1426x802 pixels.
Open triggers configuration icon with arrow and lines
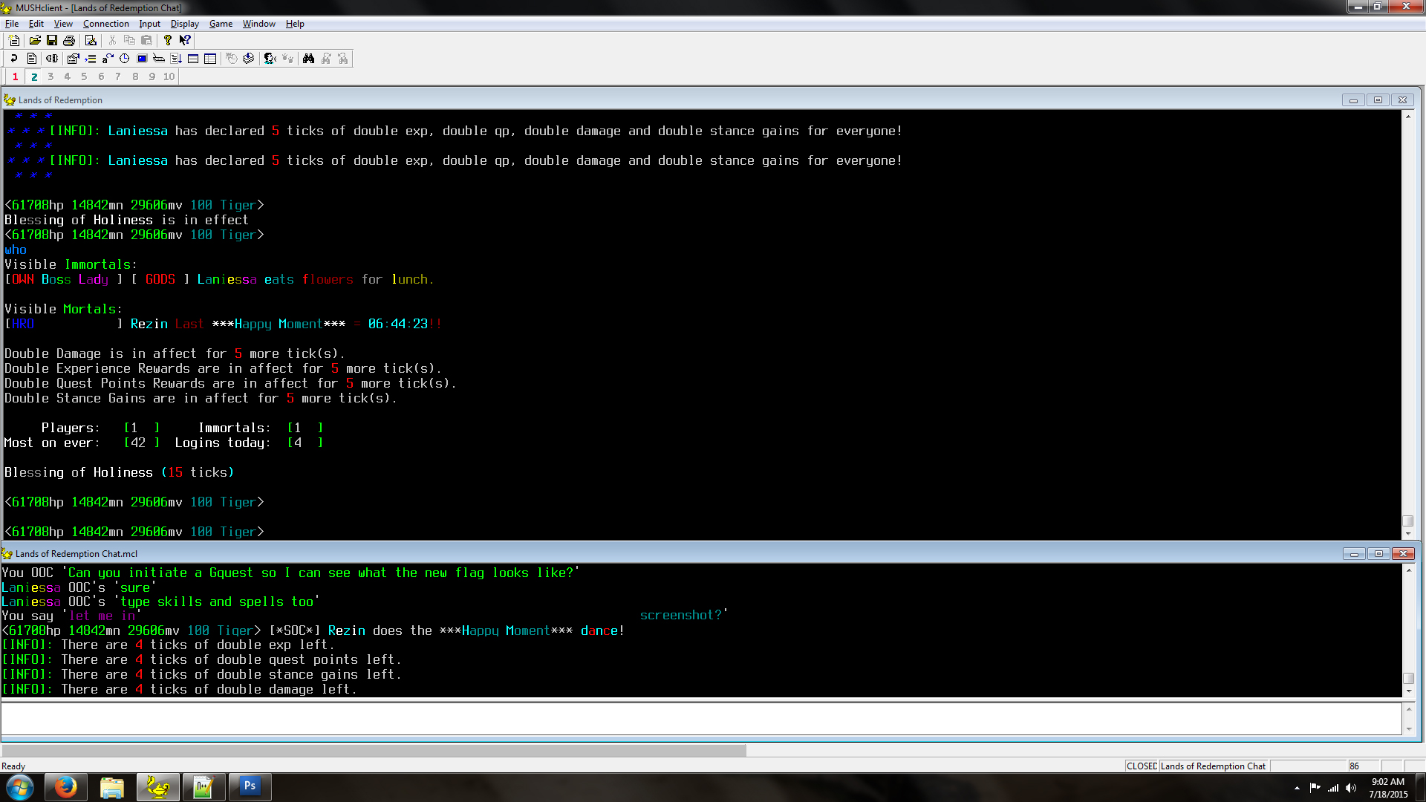tap(91, 58)
